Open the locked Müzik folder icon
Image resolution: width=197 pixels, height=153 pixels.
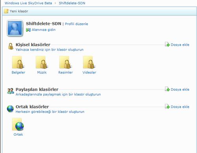(x=42, y=62)
